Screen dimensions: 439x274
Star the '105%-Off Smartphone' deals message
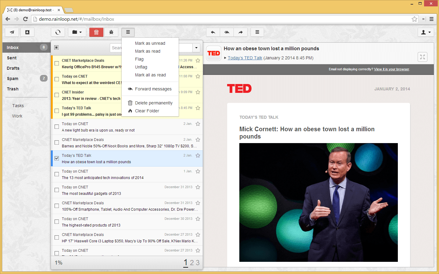tap(198, 203)
